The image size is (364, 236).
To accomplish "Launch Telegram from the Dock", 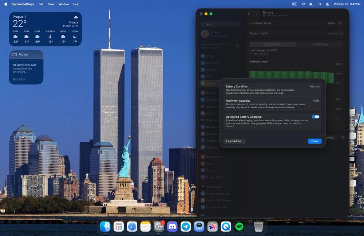I will [x=186, y=227].
